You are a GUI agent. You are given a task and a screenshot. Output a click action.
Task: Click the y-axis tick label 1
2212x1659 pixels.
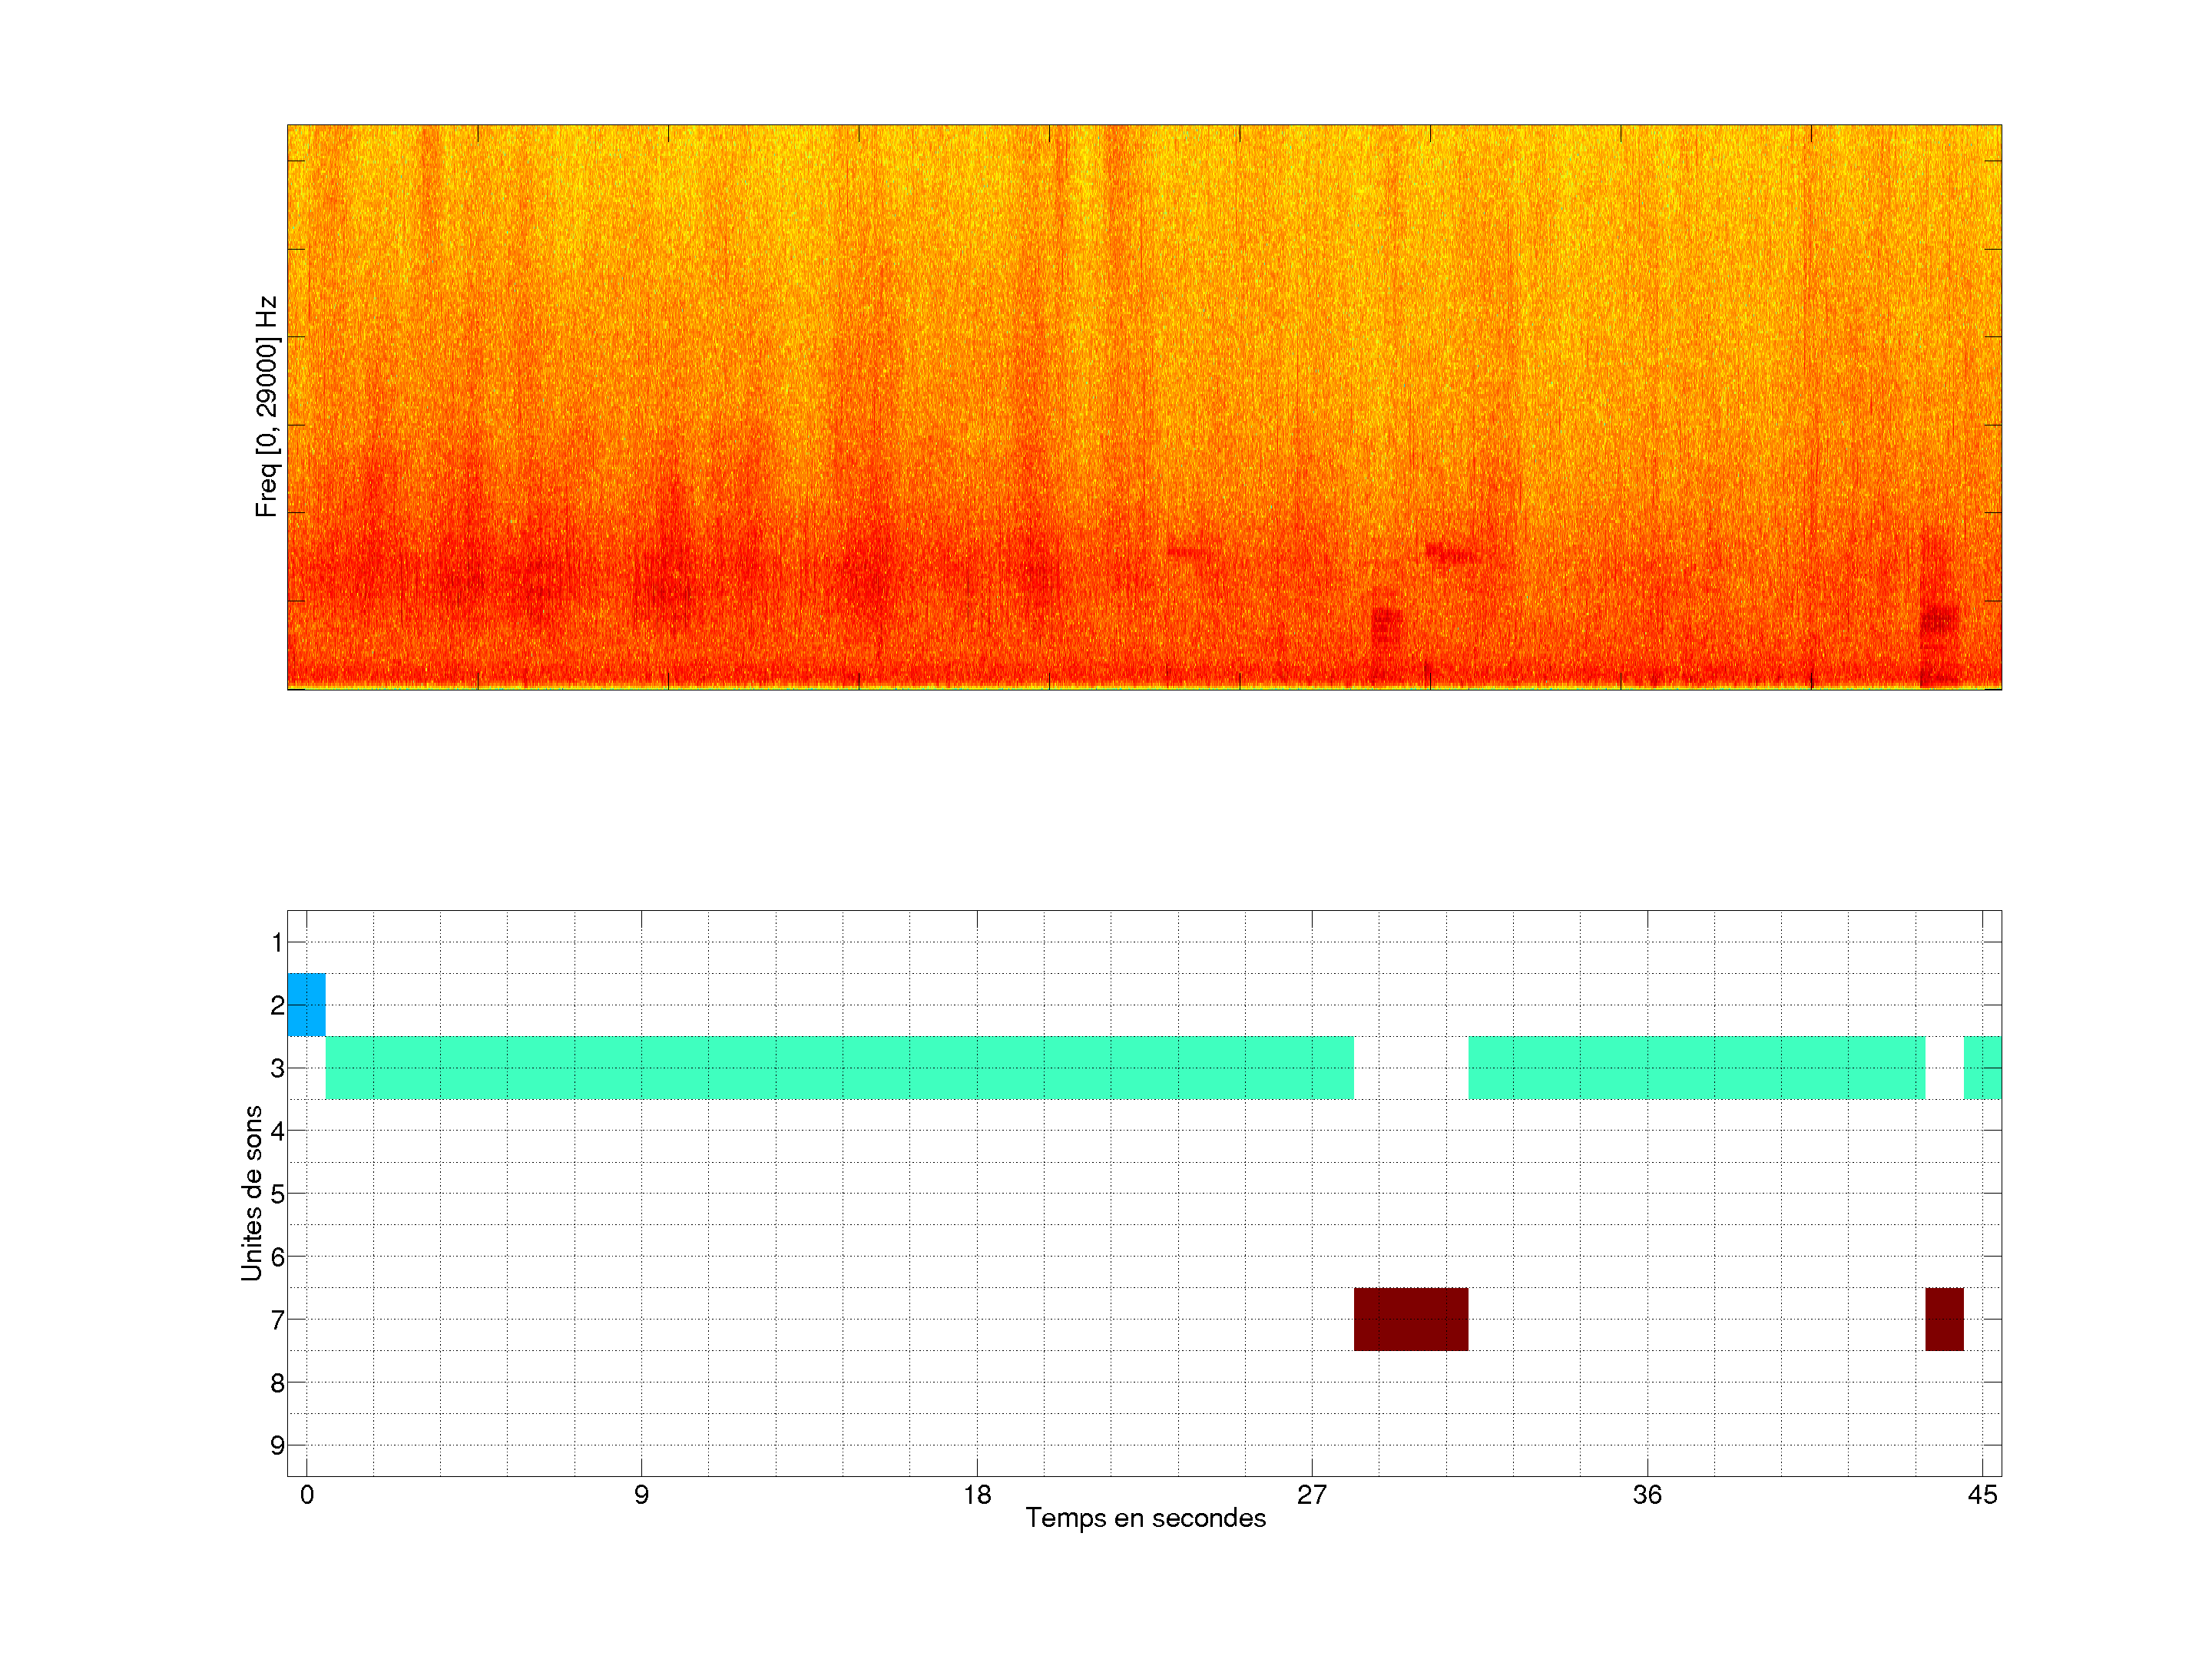[277, 942]
